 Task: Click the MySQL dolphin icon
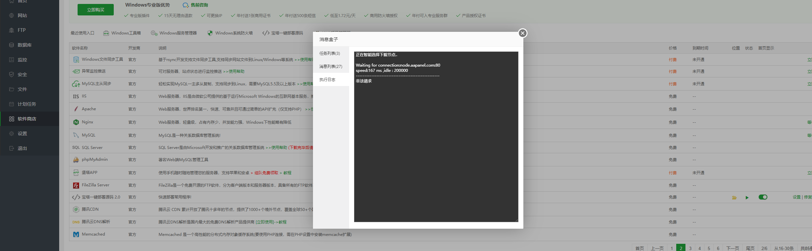[76, 135]
